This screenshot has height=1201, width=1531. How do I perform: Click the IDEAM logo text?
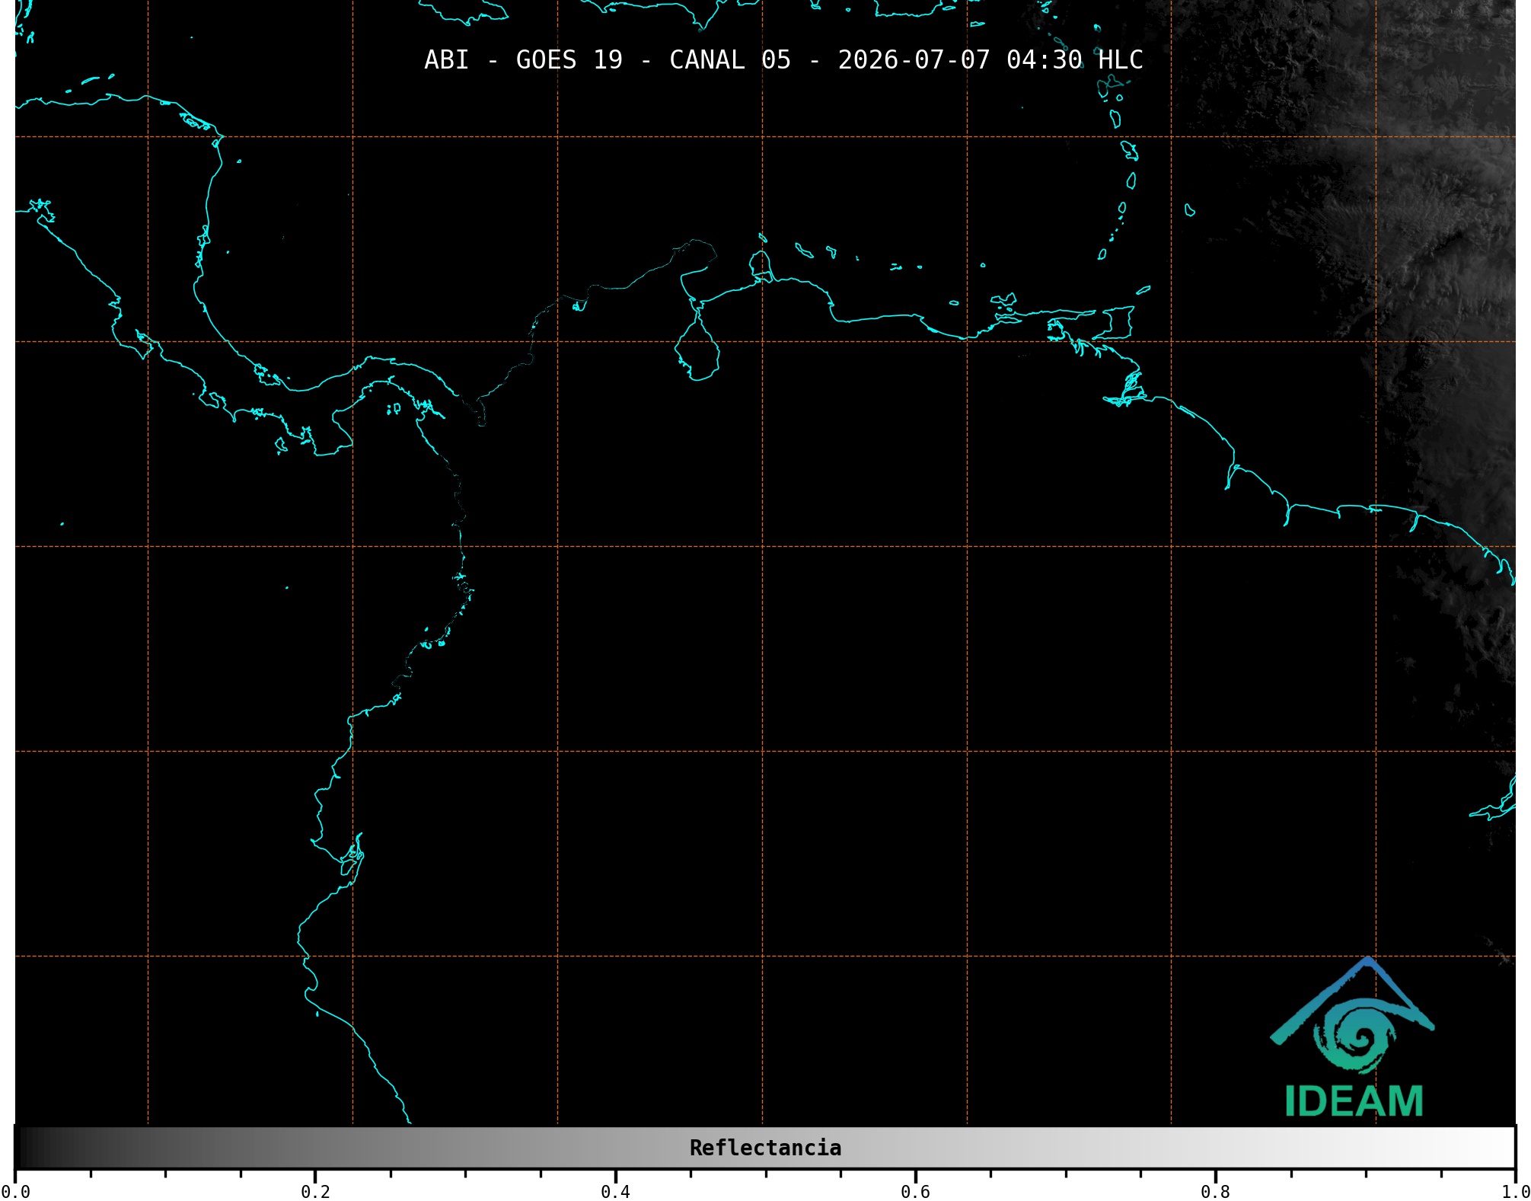[x=1354, y=1101]
